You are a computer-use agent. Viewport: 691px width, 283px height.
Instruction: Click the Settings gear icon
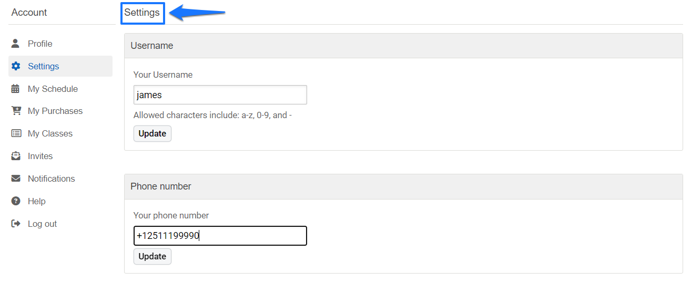pyautogui.click(x=16, y=66)
